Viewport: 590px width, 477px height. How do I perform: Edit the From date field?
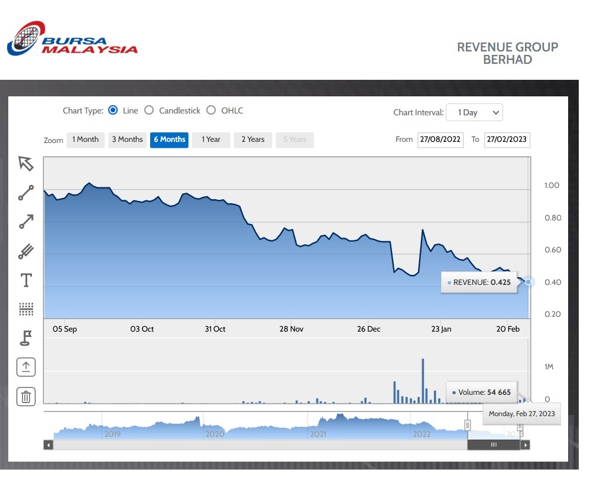point(440,140)
